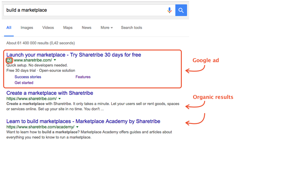Screen dimensions: 283x176
Task: Click the https://www.sharetribe.com/ green URL text
Action: [31, 99]
